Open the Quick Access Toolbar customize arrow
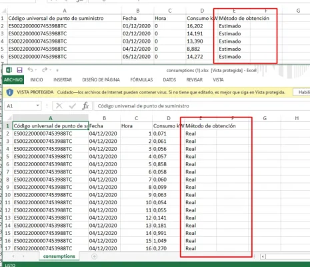This screenshot has width=310, height=267. (57, 70)
